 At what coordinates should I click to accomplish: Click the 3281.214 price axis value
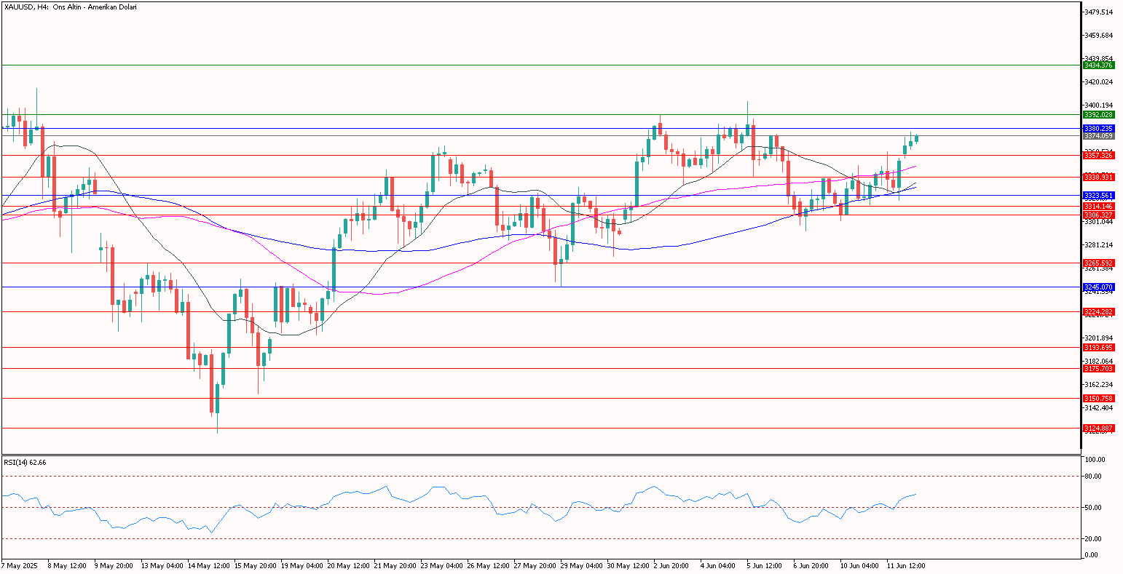click(1099, 244)
